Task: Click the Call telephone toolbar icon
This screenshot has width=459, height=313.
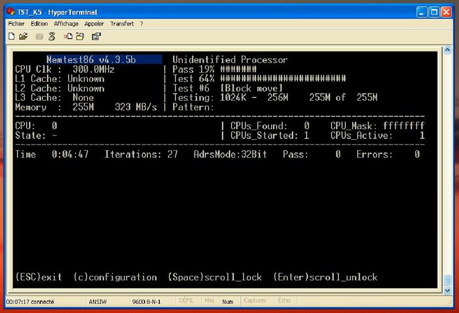Action: point(39,37)
